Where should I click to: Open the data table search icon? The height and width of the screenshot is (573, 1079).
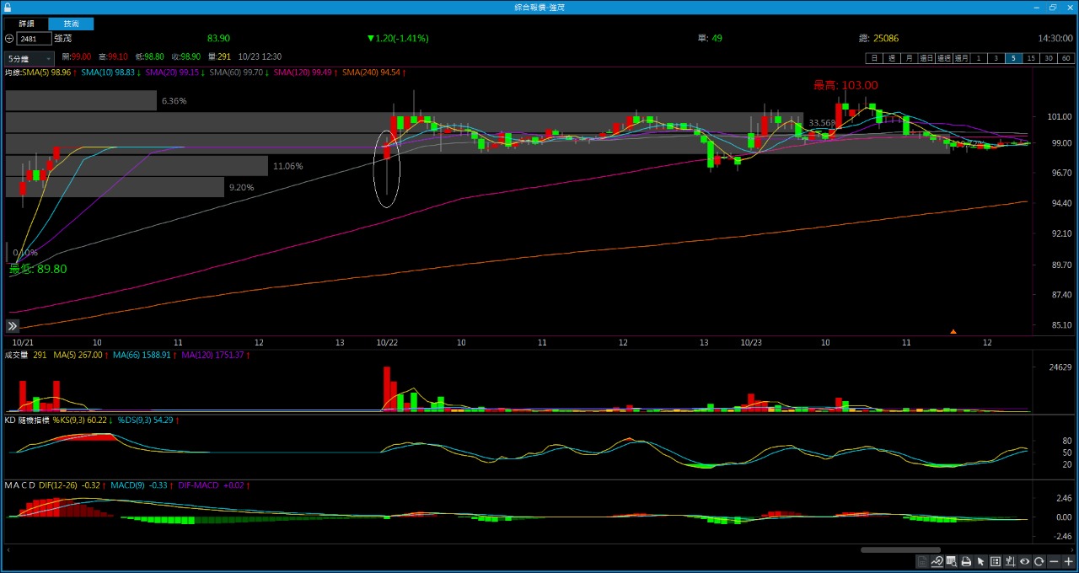tap(951, 562)
